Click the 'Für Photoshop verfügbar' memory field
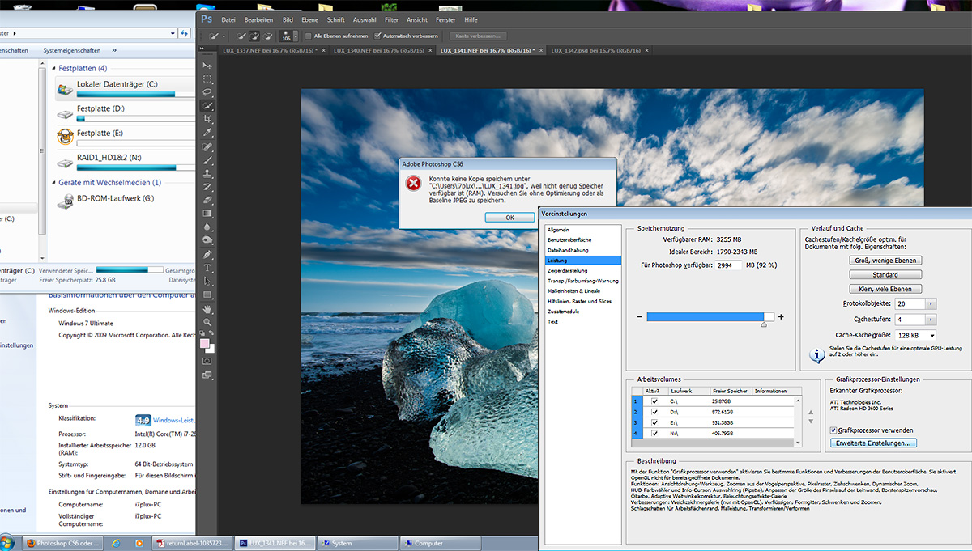The image size is (972, 551). [729, 265]
